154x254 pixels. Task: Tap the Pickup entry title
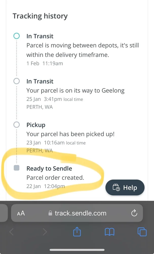click(36, 125)
